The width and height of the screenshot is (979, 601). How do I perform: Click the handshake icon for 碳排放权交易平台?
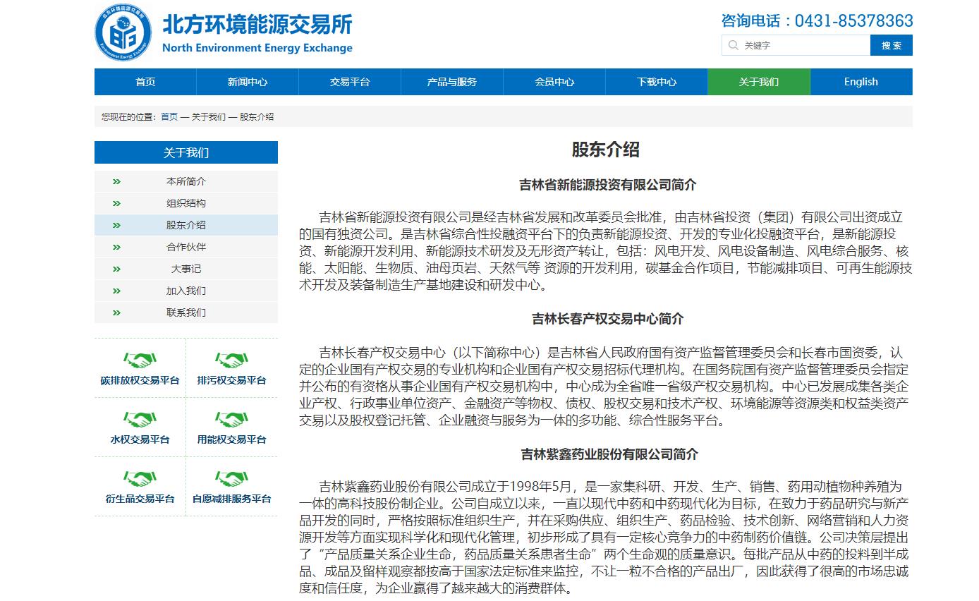140,360
